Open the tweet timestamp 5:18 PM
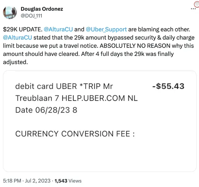The height and width of the screenshot is (187, 199). (x=12, y=181)
